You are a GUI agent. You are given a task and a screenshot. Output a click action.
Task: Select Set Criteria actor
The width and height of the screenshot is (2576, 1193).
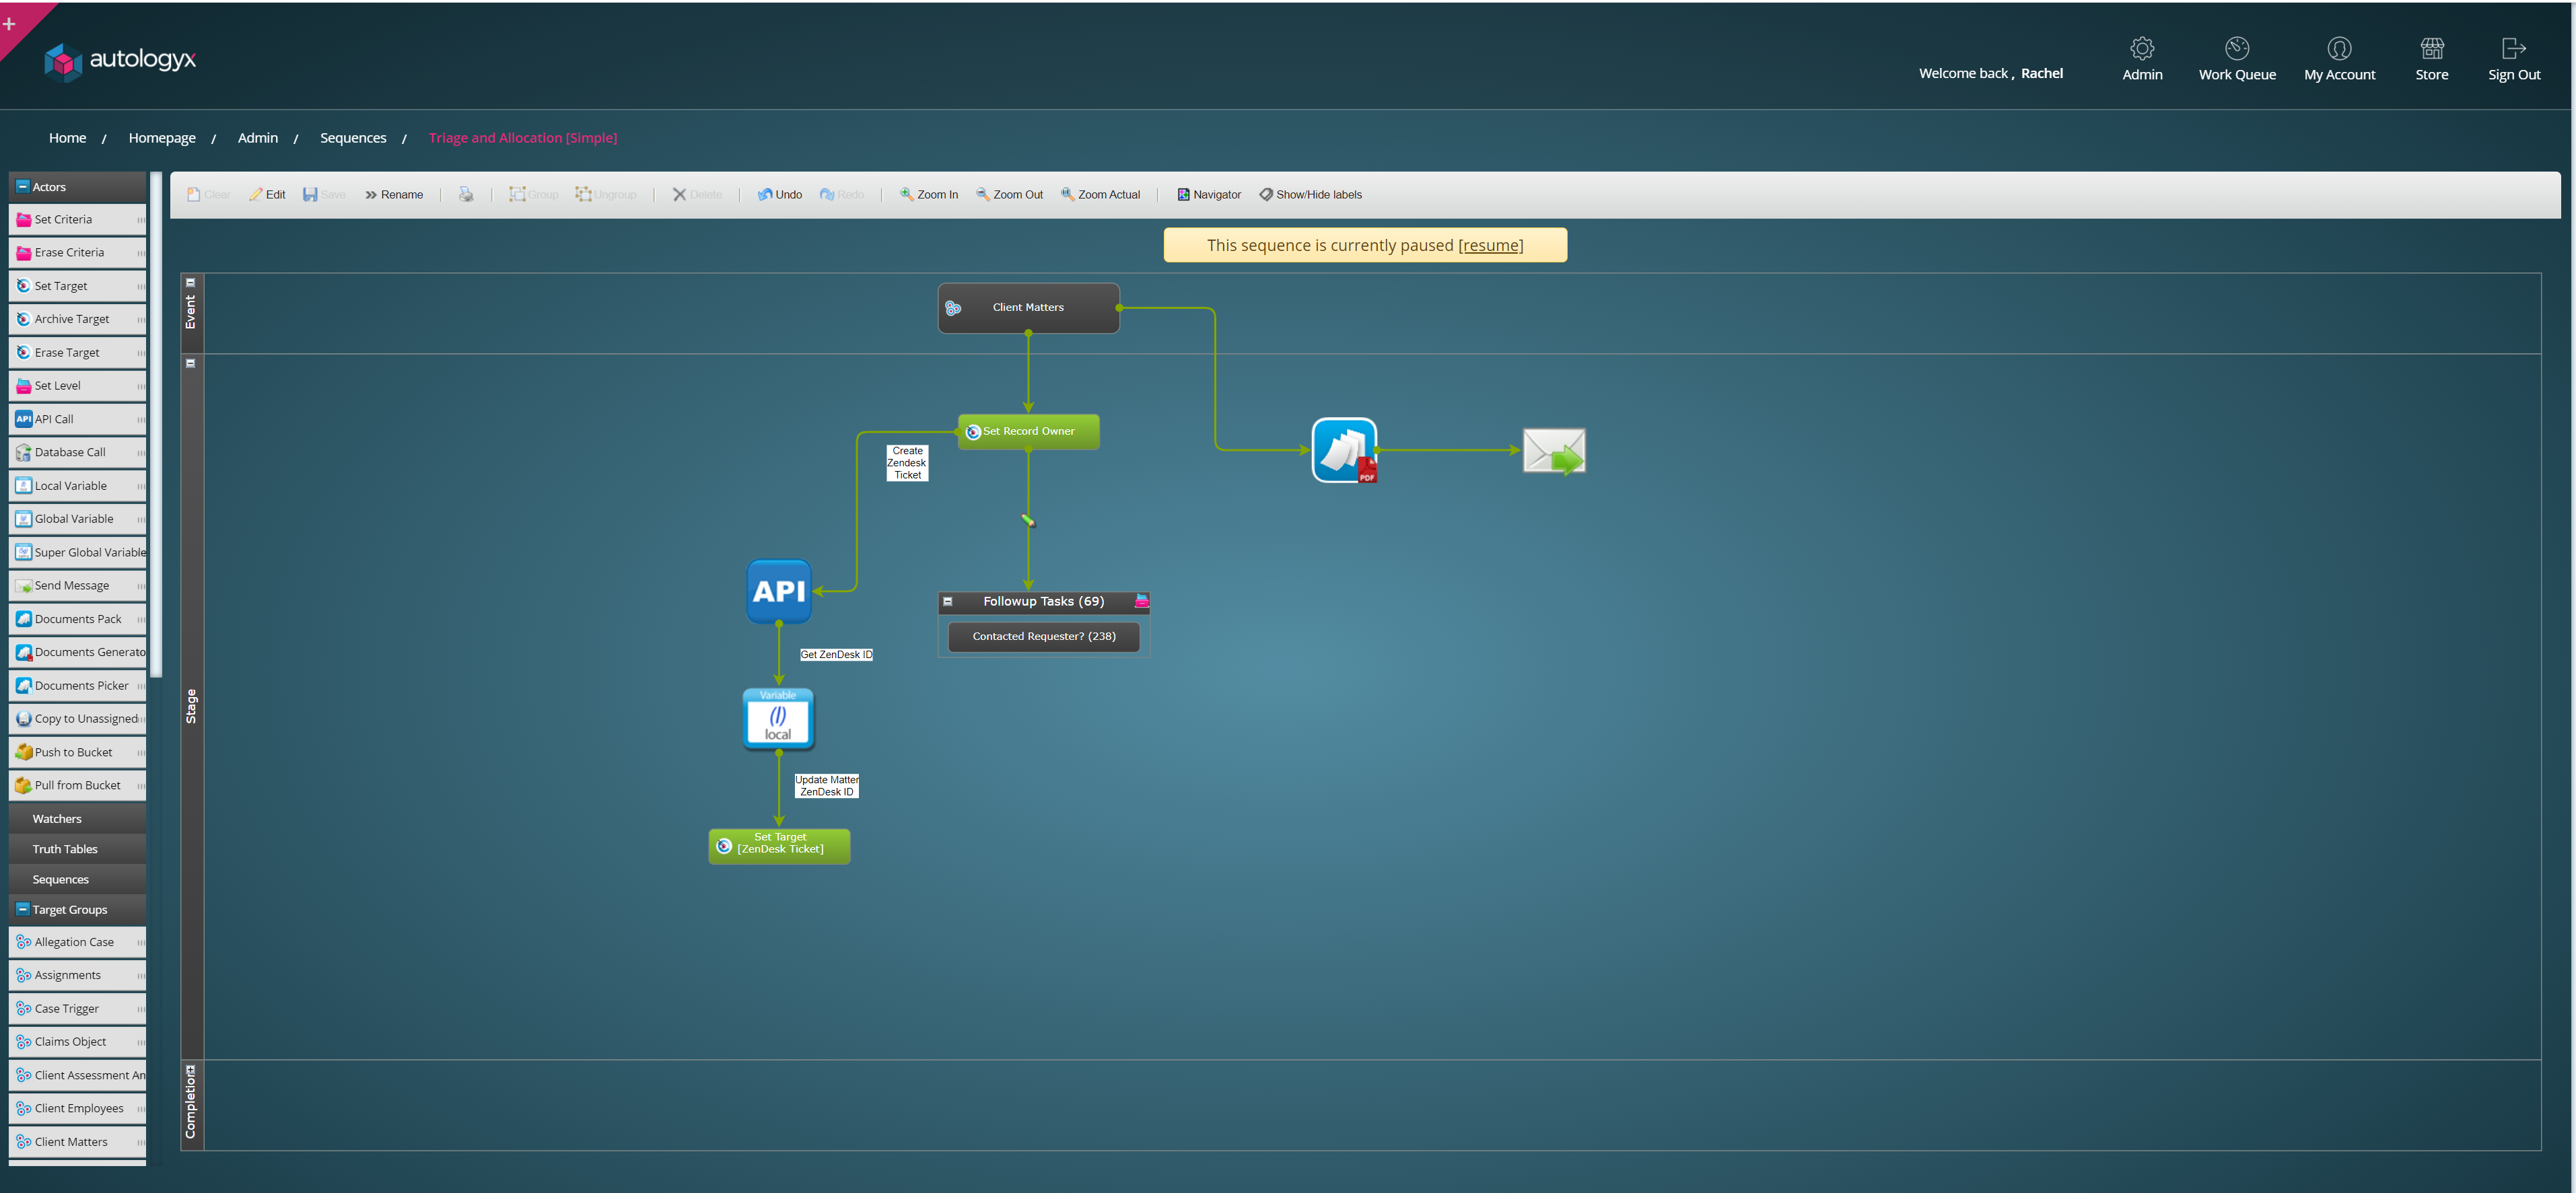click(77, 220)
